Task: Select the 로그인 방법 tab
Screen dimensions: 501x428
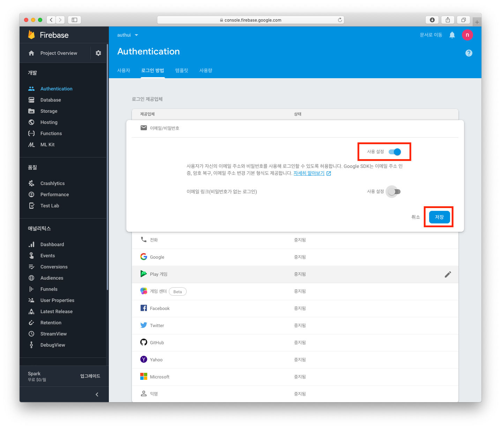Action: tap(152, 71)
